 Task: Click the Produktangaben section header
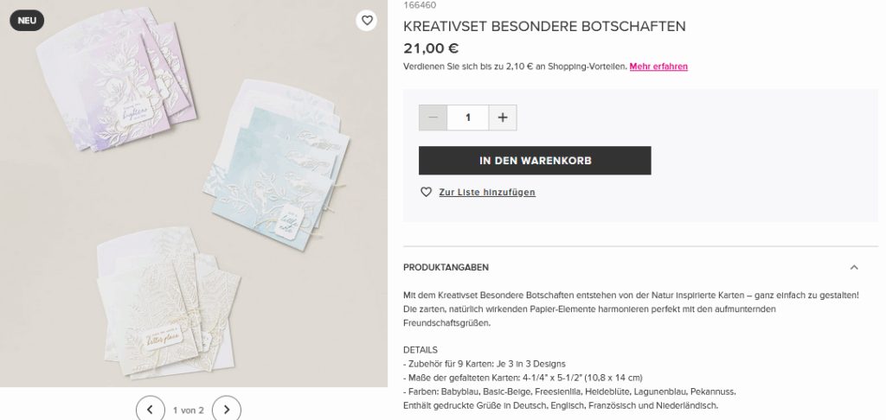(x=641, y=267)
